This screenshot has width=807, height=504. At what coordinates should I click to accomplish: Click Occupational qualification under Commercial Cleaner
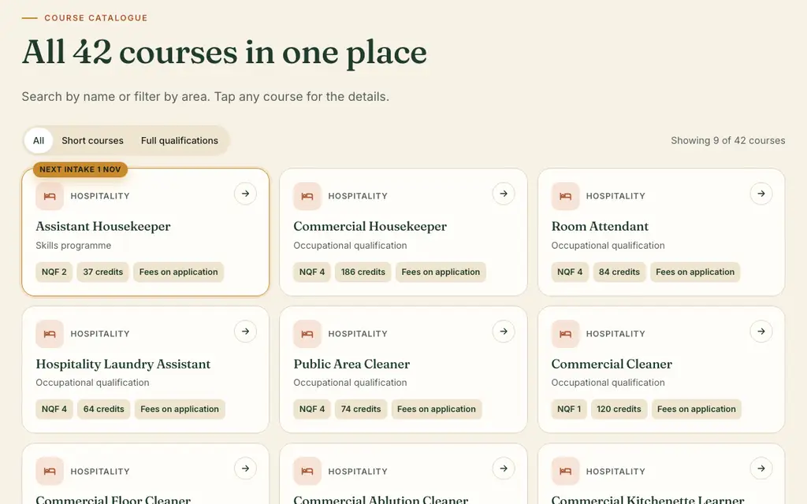coord(608,383)
